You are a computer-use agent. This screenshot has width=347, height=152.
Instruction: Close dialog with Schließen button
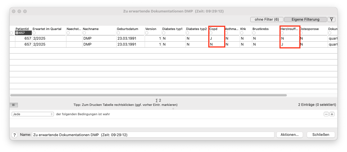[x=321, y=135]
